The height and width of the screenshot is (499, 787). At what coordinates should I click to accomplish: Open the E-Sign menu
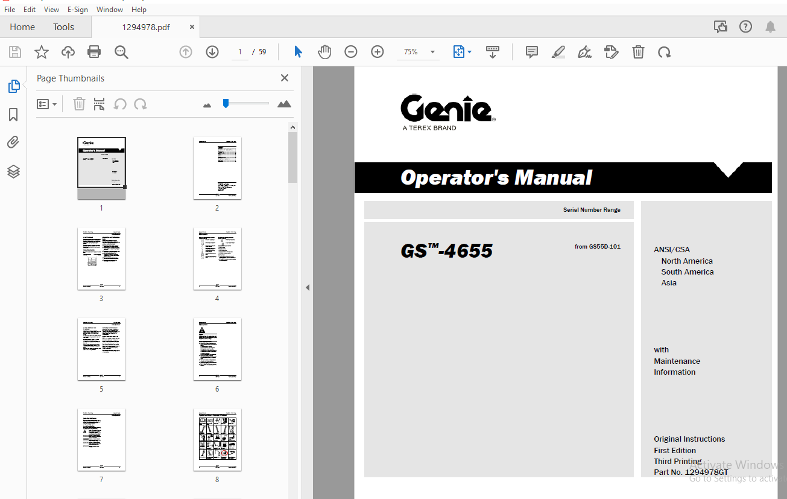pyautogui.click(x=78, y=10)
